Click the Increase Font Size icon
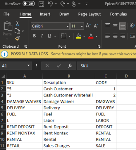The width and height of the screenshot is (136, 150). 88,26
